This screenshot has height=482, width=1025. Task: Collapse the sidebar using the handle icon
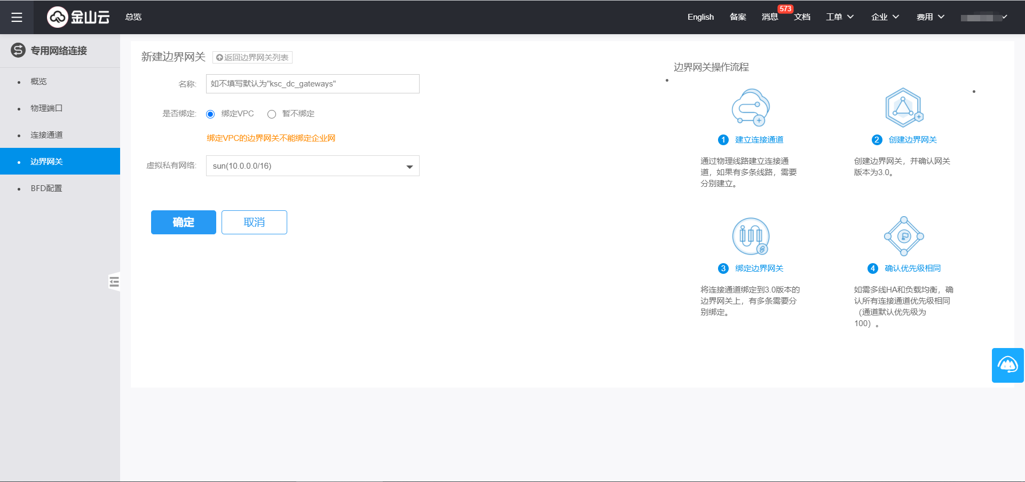[x=114, y=281]
